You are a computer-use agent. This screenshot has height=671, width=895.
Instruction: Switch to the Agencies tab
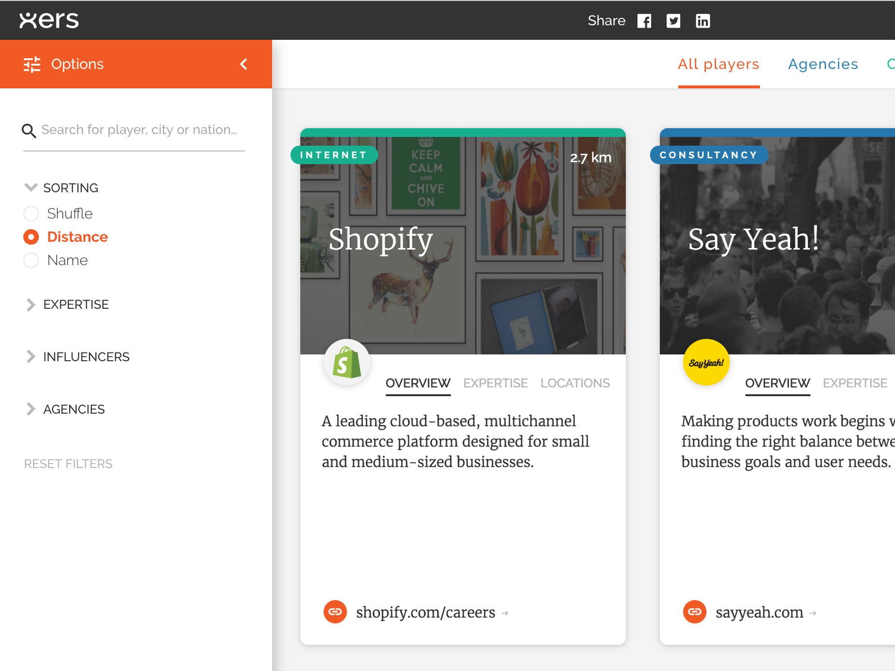pyautogui.click(x=823, y=64)
